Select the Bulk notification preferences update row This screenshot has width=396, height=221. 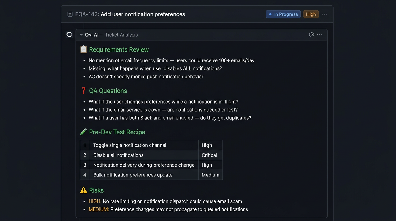[x=132, y=175]
